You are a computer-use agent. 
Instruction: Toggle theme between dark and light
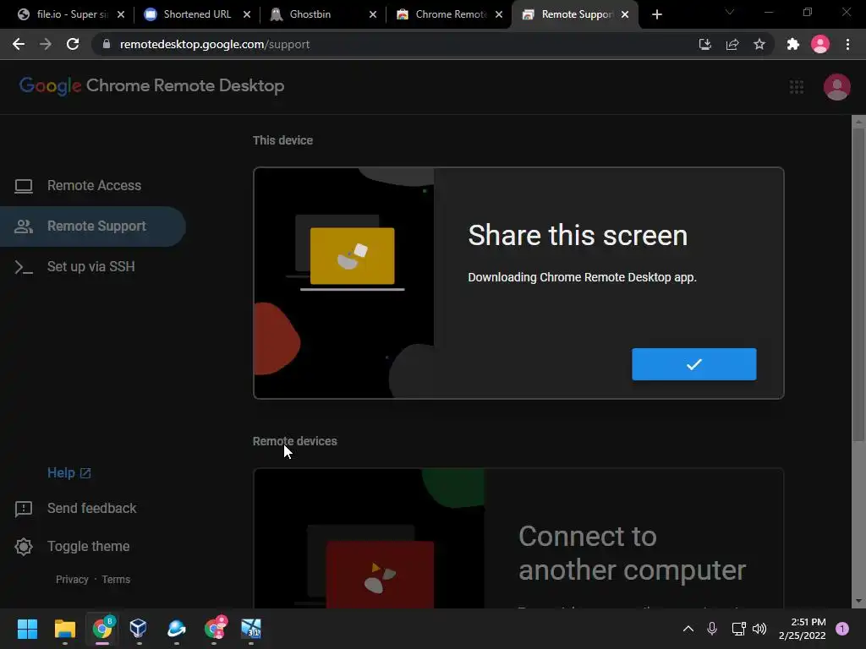tap(73, 547)
